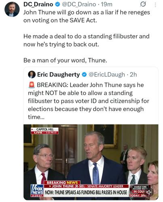Click the Breaking News chyron headline

tap(86, 192)
